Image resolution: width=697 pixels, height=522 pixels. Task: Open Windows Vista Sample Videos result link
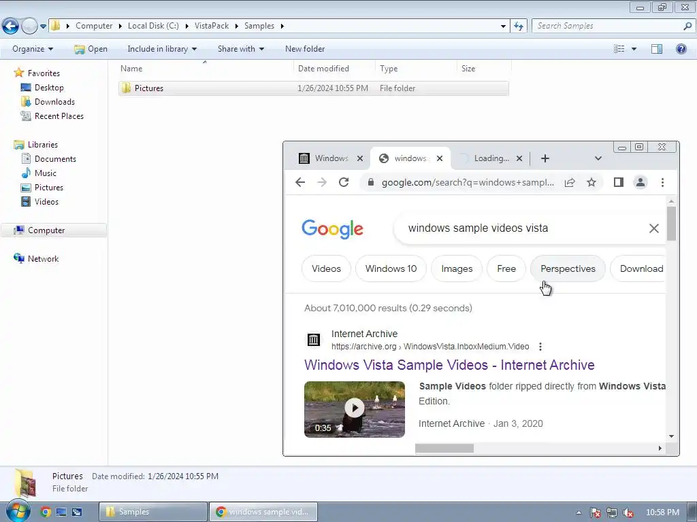click(x=449, y=365)
